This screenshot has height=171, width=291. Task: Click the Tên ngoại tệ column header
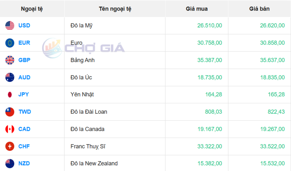[x=115, y=8]
